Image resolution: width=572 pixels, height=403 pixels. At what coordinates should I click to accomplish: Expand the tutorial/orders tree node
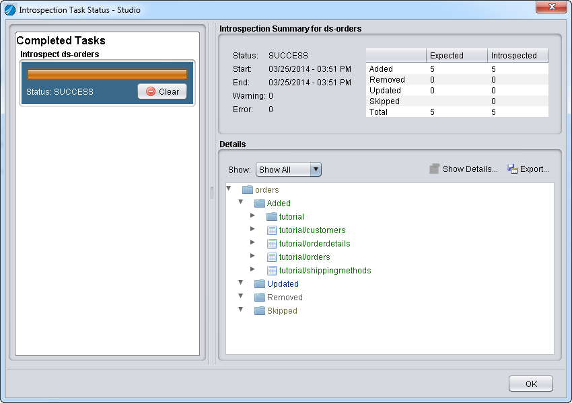[x=252, y=256]
